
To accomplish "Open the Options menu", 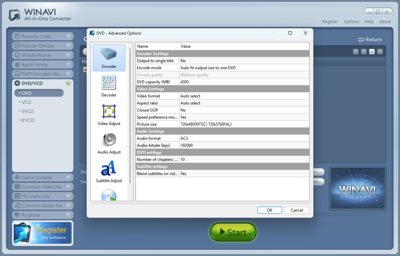I will point(351,22).
